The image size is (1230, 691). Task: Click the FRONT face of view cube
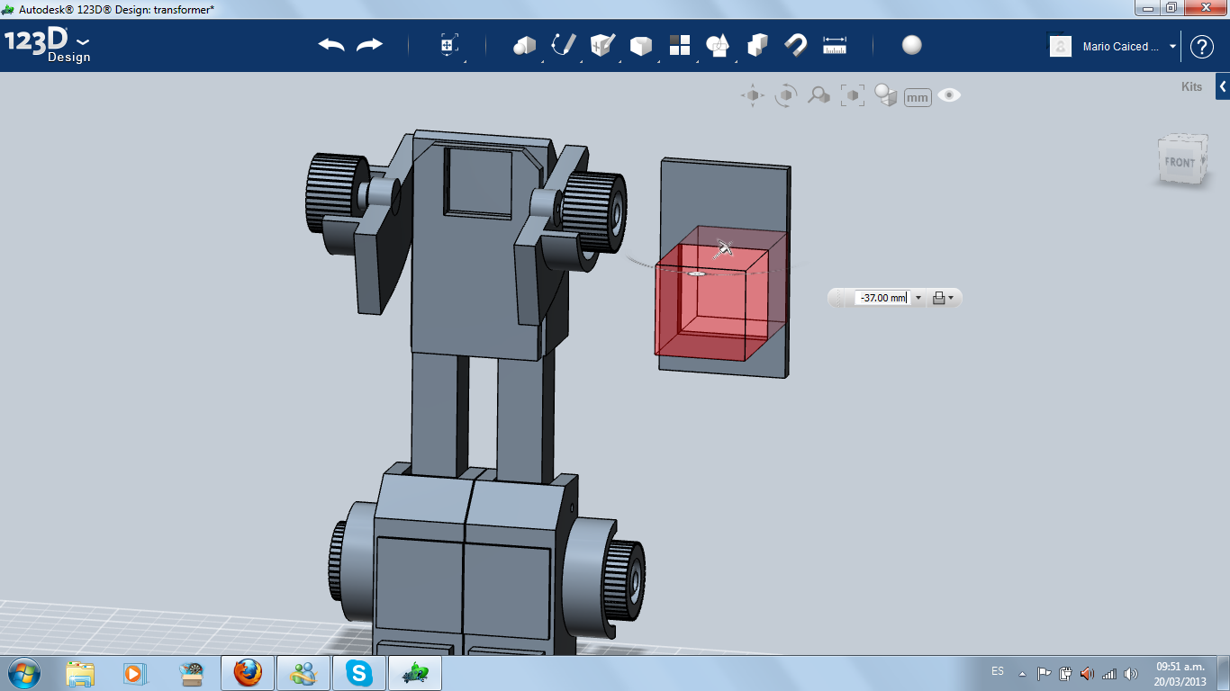click(x=1180, y=163)
